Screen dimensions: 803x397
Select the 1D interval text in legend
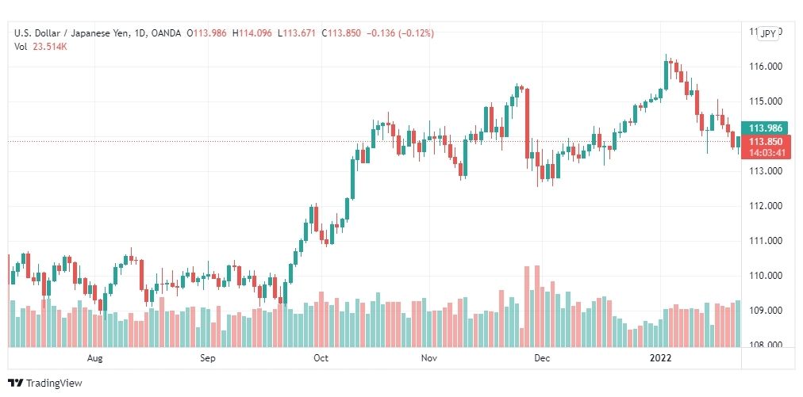click(140, 33)
